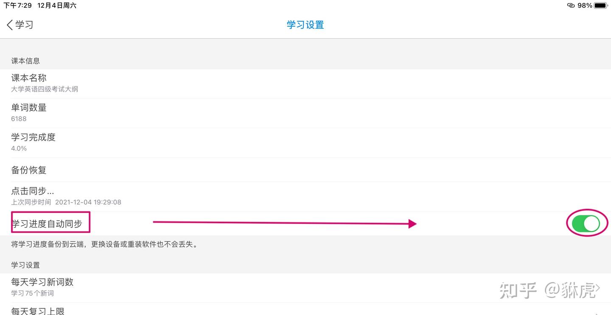The width and height of the screenshot is (611, 315).
Task: Tap the status bar time 下午7:29
Action: (x=17, y=6)
